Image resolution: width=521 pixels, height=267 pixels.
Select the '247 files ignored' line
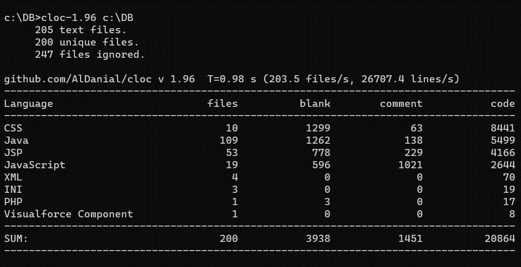point(90,54)
